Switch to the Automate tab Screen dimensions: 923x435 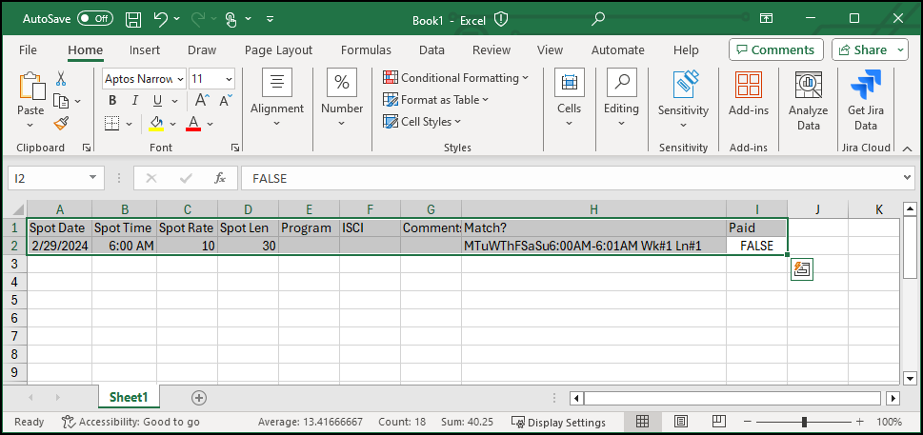pyautogui.click(x=617, y=49)
